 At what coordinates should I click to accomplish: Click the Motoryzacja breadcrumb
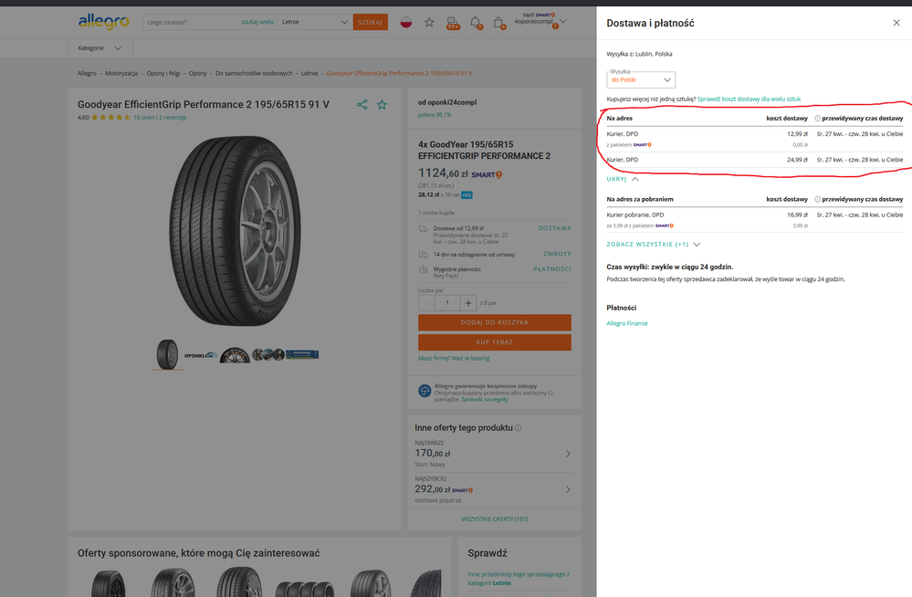[x=121, y=73]
